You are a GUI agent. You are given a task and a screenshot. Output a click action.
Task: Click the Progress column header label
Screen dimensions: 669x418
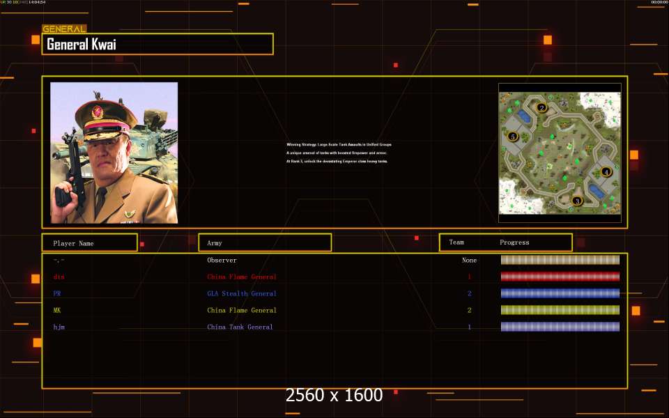[514, 242]
